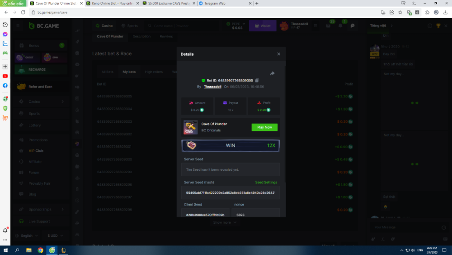The image size is (452, 255).
Task: Copy the Bet ID using copy icon
Action: (257, 81)
